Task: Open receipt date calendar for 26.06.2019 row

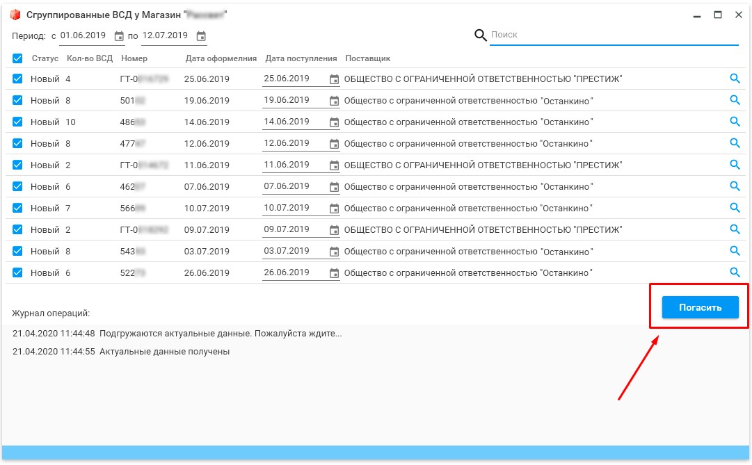Action: click(335, 273)
